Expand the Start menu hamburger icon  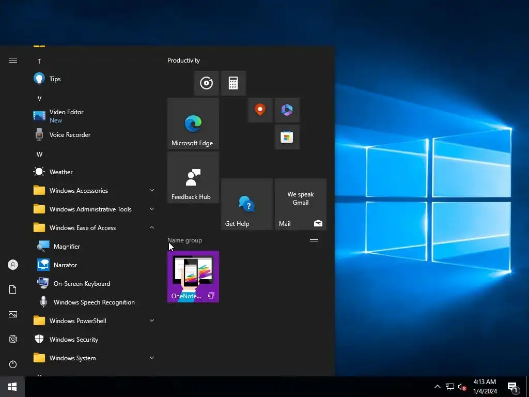(13, 60)
